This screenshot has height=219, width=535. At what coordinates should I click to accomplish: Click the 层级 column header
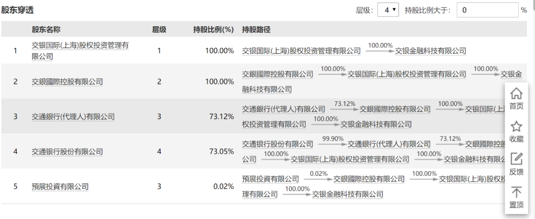(159, 30)
